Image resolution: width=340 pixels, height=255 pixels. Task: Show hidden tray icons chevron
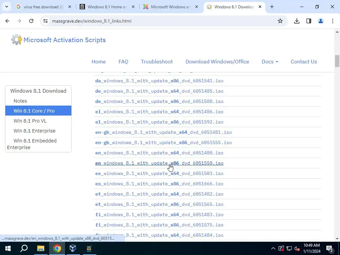tap(273, 248)
